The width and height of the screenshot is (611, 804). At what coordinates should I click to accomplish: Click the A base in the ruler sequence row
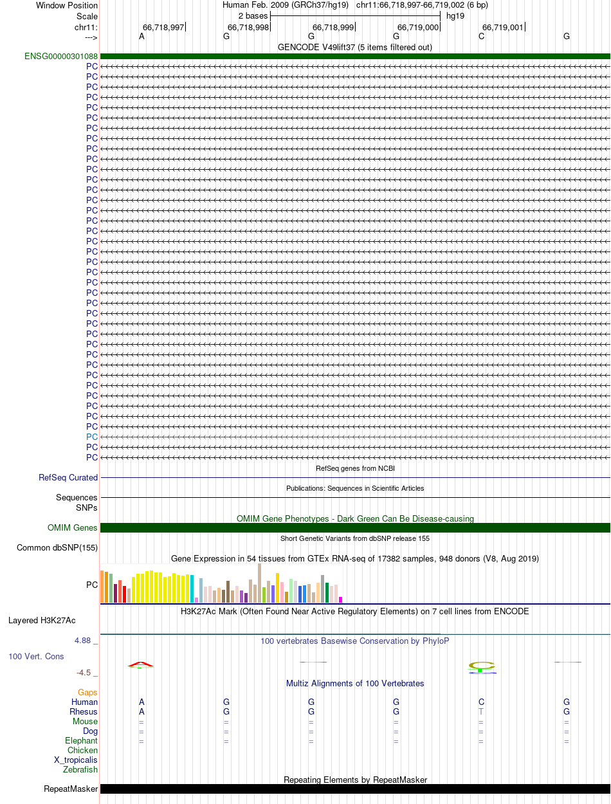point(141,36)
